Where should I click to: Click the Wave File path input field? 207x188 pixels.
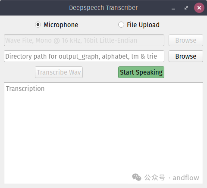pyautogui.click(x=84, y=40)
